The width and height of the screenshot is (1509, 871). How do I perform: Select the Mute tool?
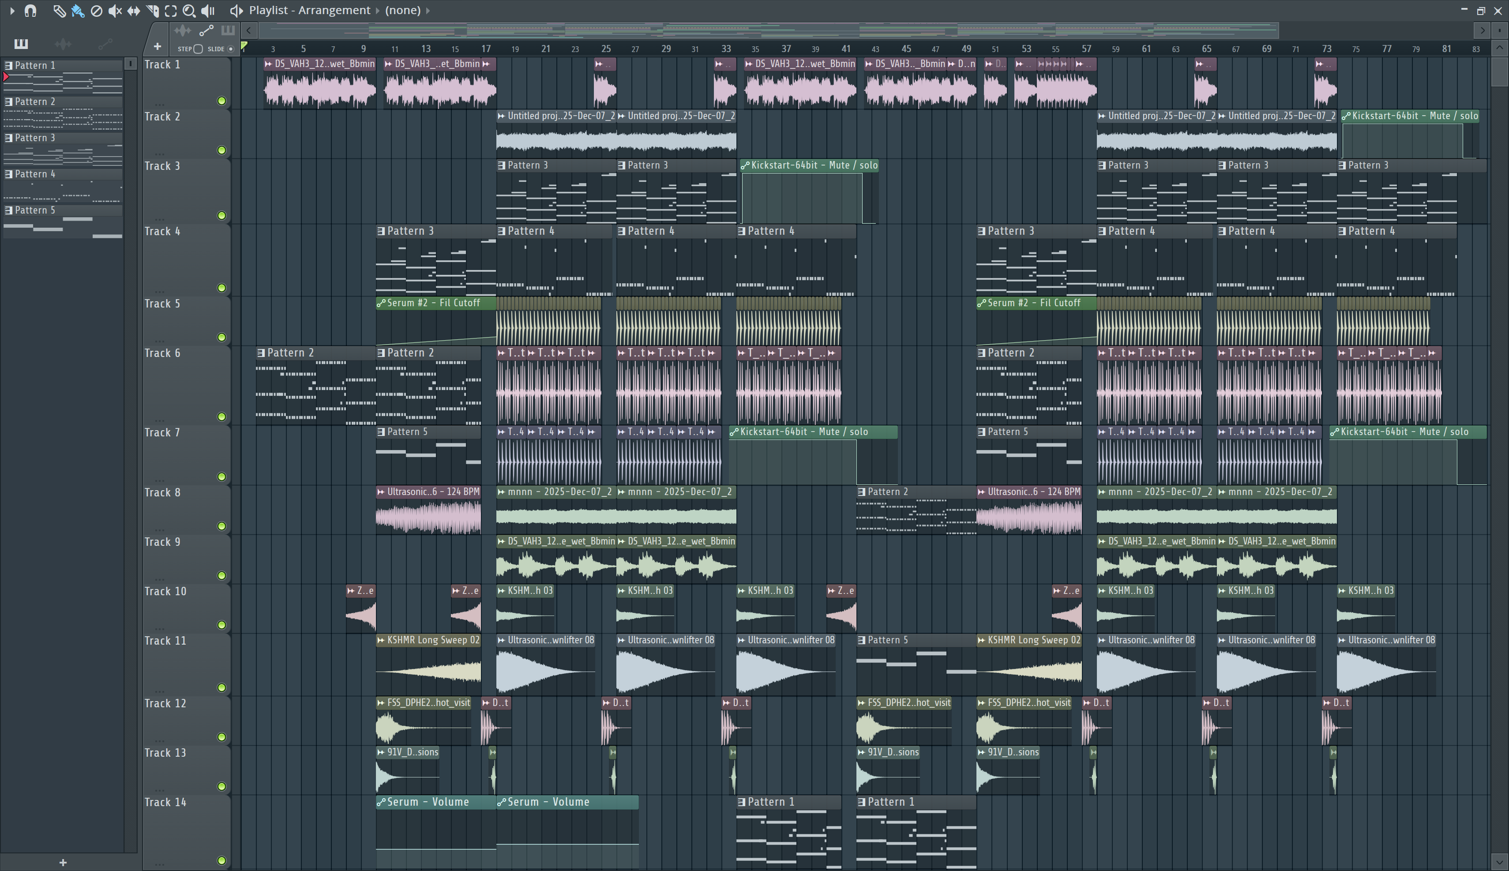tap(115, 11)
